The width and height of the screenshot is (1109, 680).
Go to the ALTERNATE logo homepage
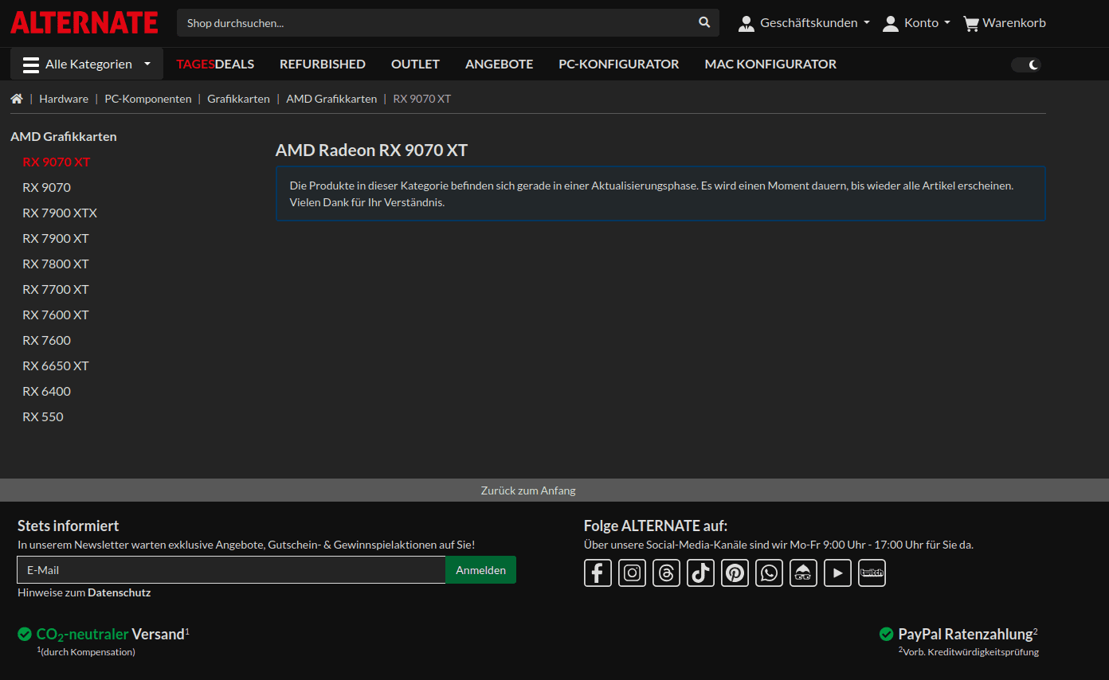tap(84, 22)
